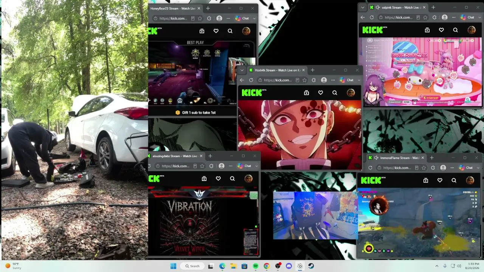Open following heart icon in valpink window
The image size is (484, 272).
point(441,30)
